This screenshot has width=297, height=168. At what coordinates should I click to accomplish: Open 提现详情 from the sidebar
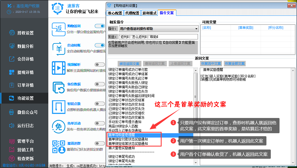(11, 72)
